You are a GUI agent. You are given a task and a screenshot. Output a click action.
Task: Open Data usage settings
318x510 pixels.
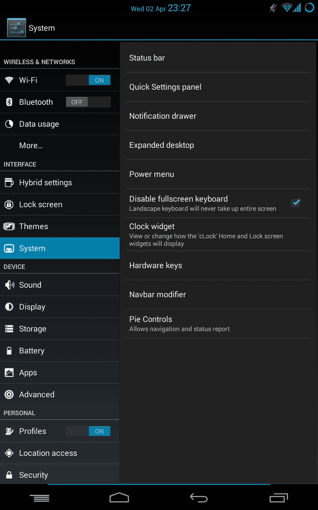(x=60, y=124)
